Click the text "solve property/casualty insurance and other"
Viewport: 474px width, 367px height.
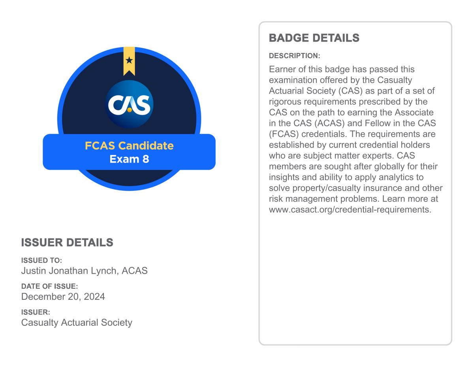(355, 188)
